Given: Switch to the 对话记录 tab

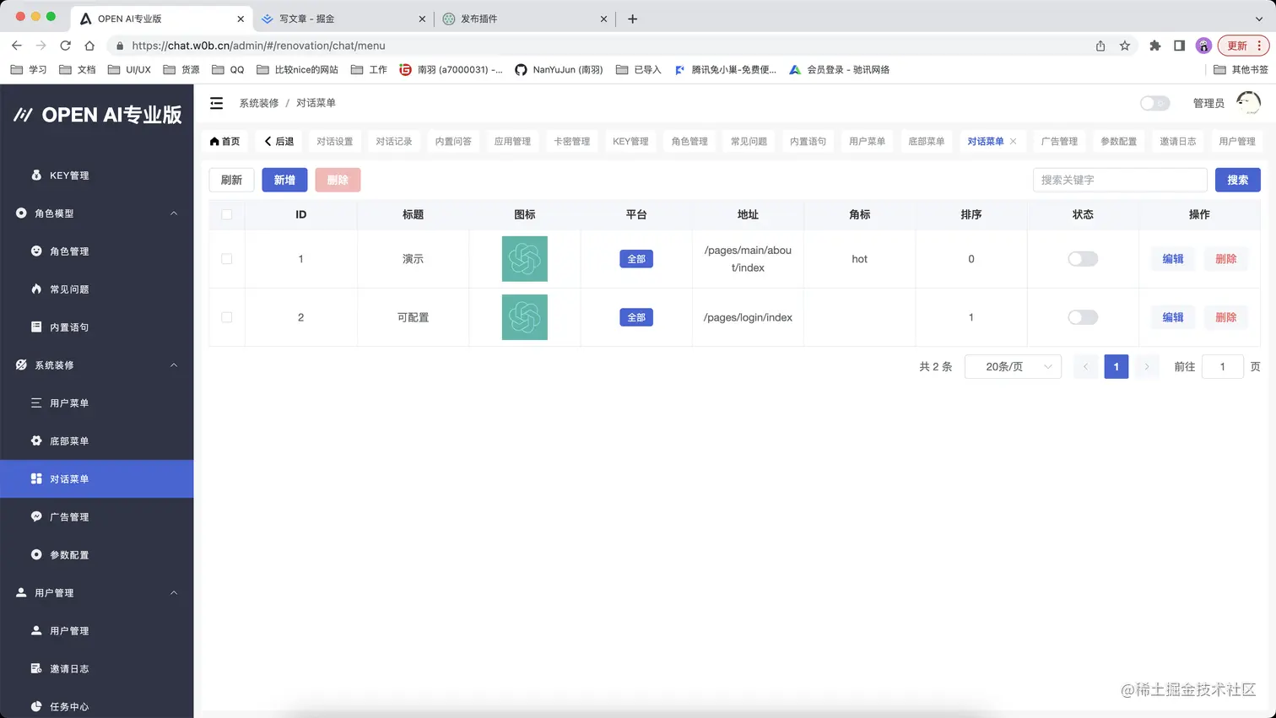Looking at the screenshot, I should tap(393, 141).
